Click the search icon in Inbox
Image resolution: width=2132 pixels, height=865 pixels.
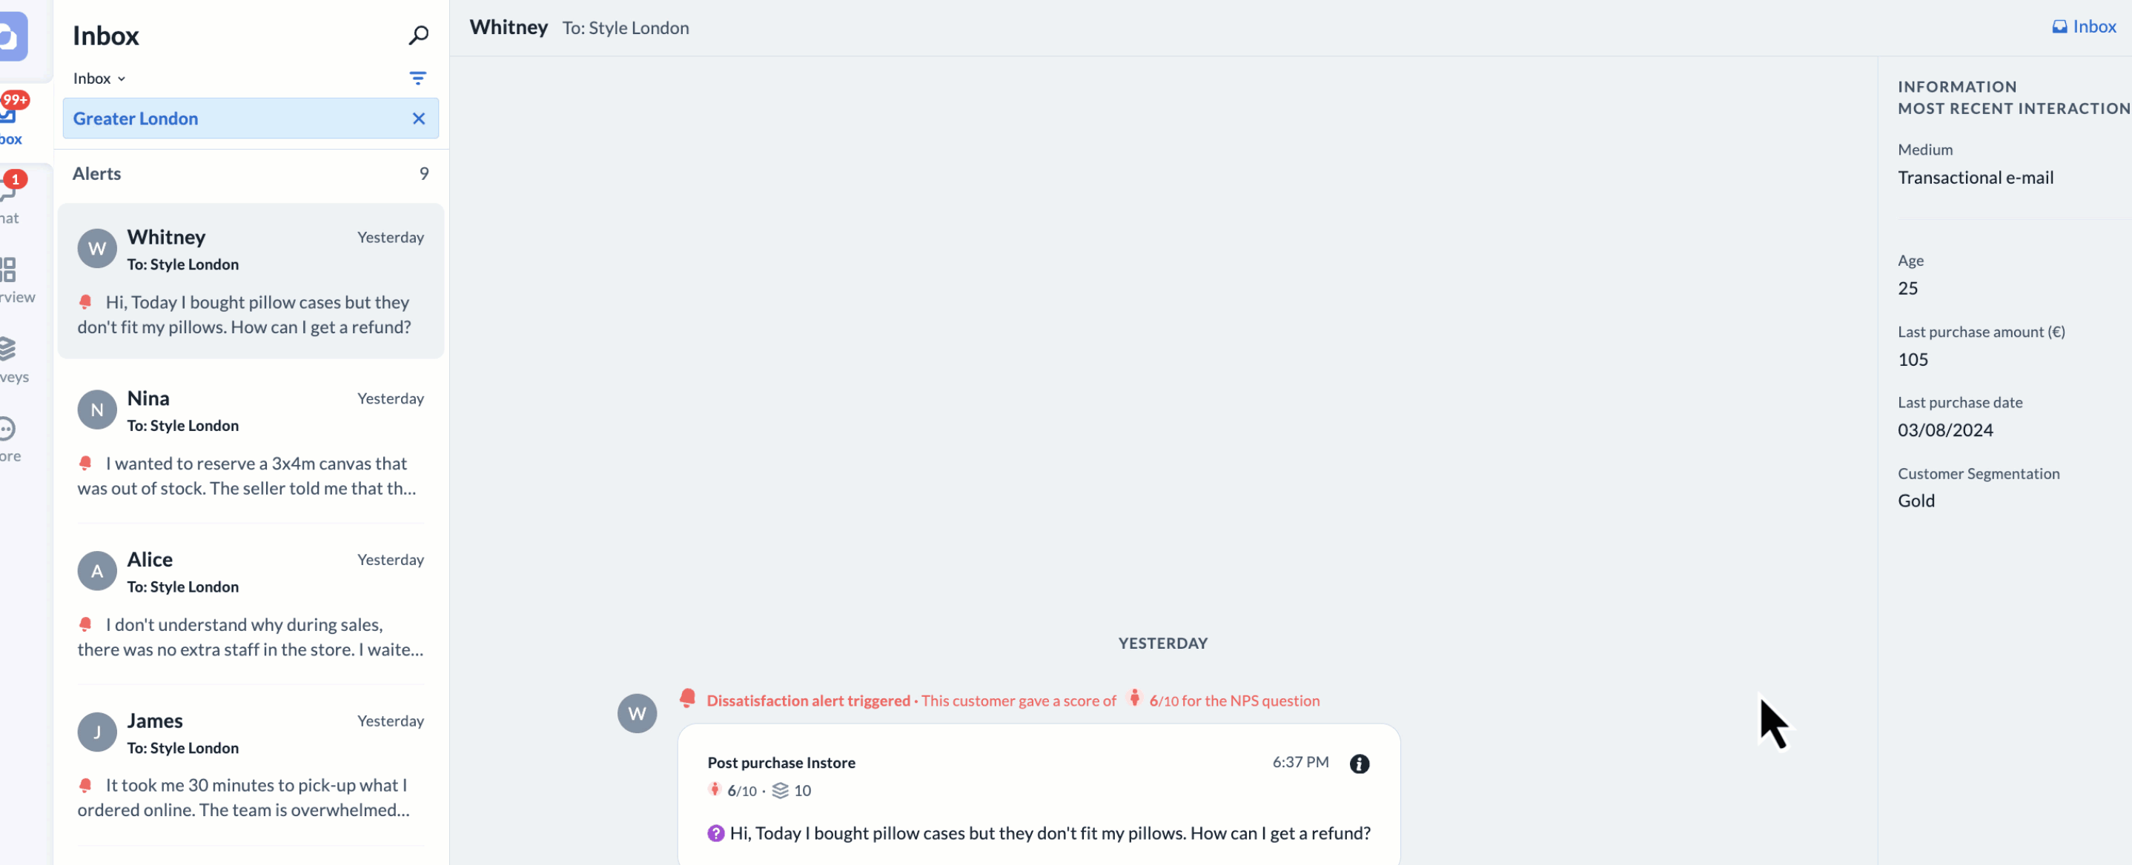tap(419, 36)
